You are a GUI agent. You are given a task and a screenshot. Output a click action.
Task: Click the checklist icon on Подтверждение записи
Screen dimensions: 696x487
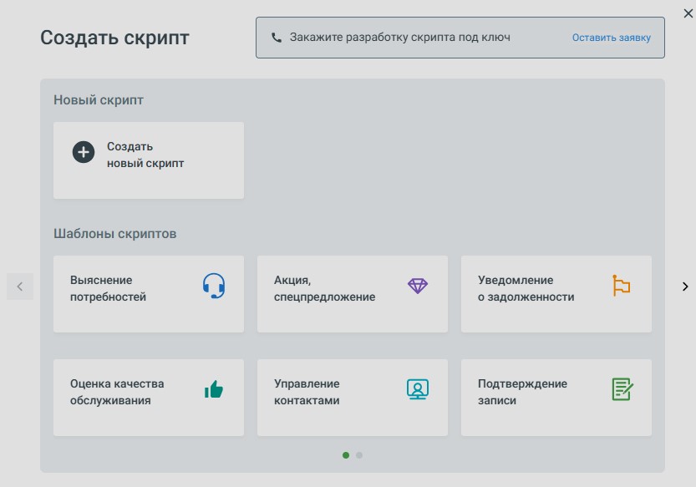coord(620,388)
